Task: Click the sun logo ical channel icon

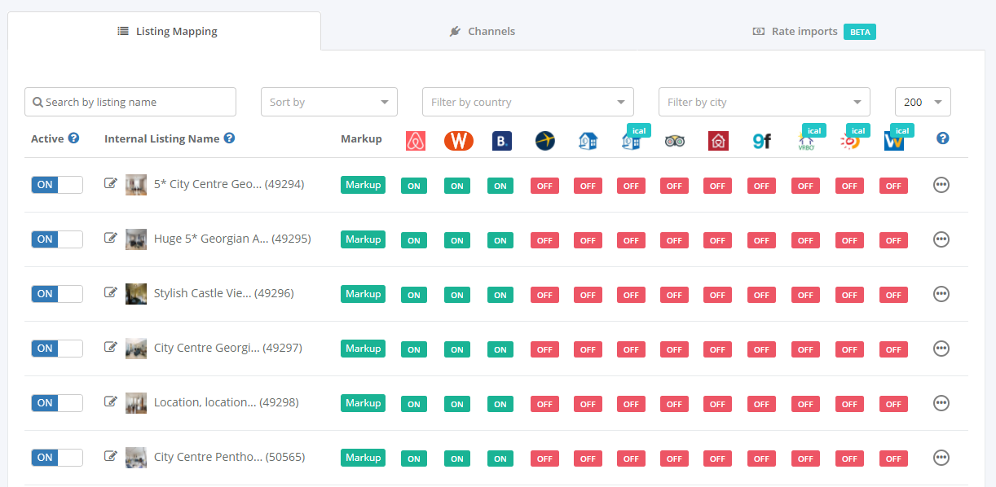Action: 849,142
